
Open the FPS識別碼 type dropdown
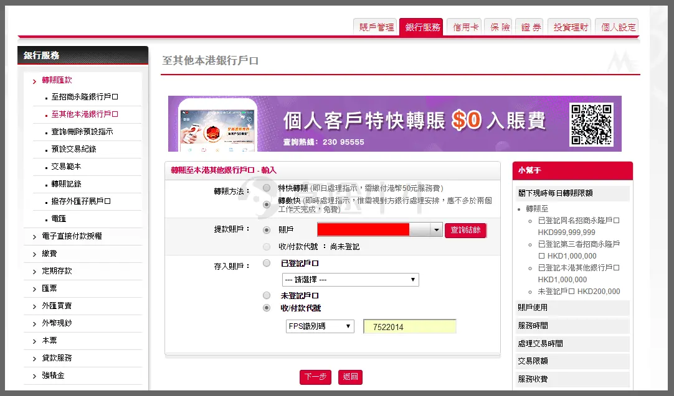319,326
